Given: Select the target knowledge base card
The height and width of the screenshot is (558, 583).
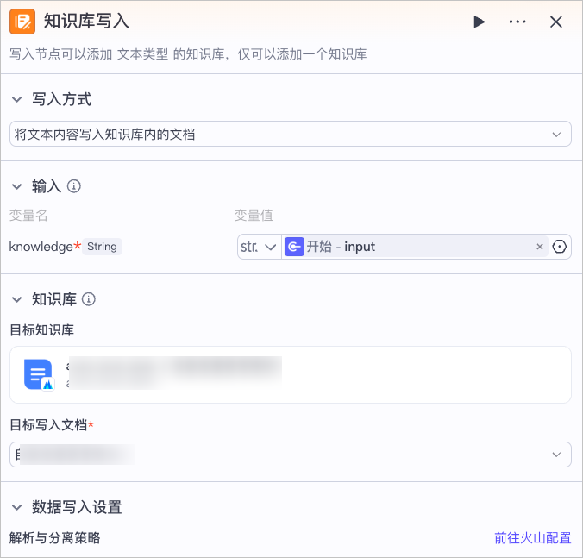Looking at the screenshot, I should pos(290,374).
